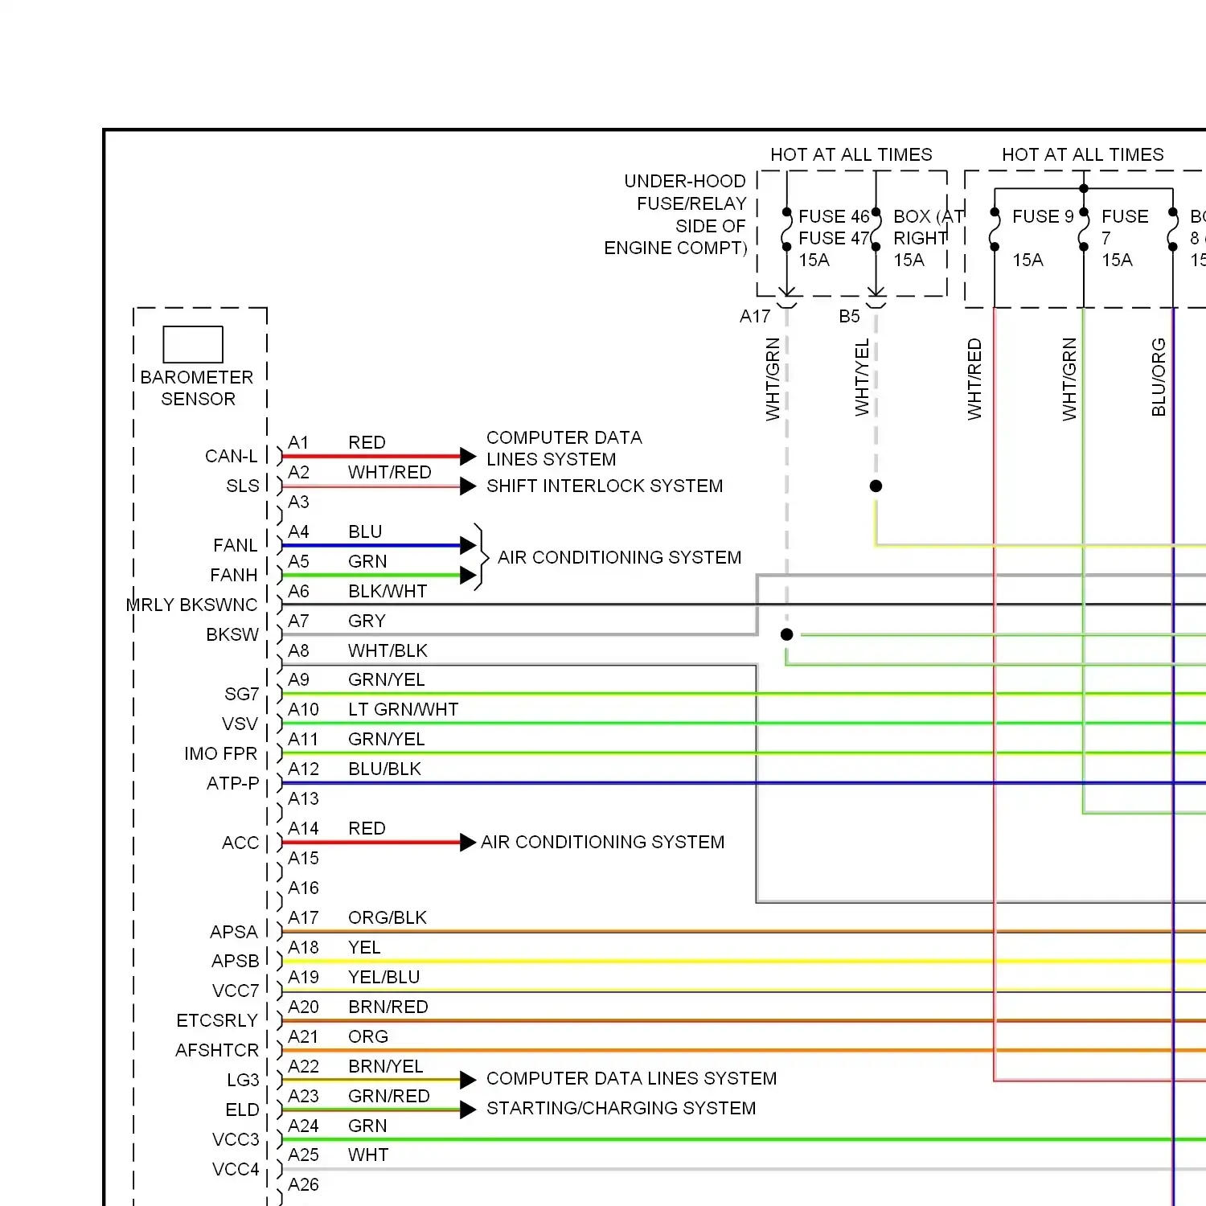Click pin number A13

pyautogui.click(x=303, y=799)
